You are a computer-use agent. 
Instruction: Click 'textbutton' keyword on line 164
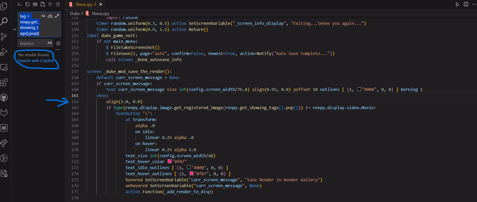128,113
